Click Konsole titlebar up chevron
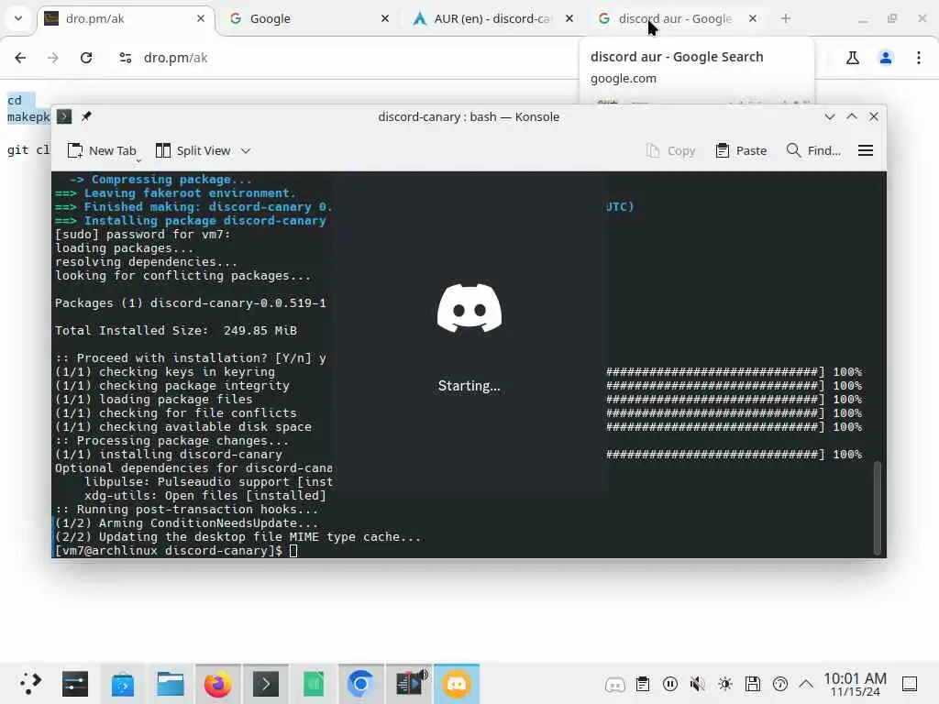This screenshot has height=704, width=939. pyautogui.click(x=852, y=116)
